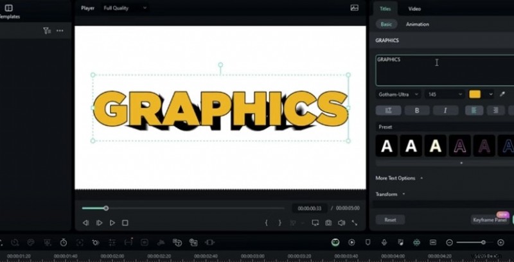Click the adjustment sliders icon in timeline toolbar
Image resolution: width=514 pixels, height=262 pixels.
(x=112, y=242)
